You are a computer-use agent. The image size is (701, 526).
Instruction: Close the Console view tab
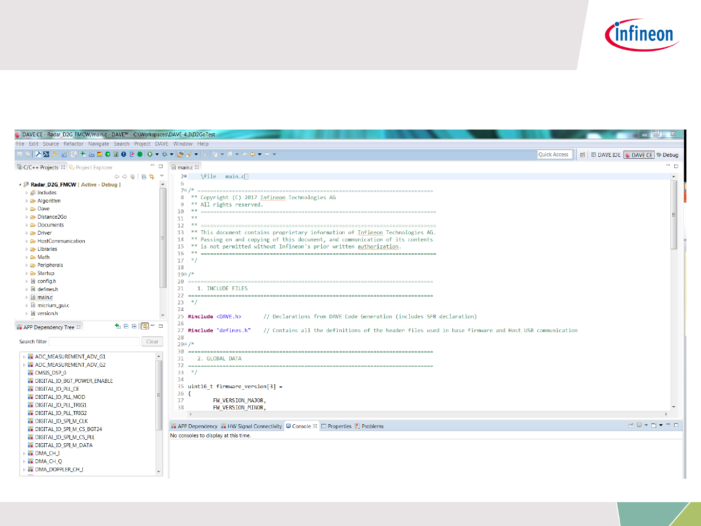click(315, 426)
